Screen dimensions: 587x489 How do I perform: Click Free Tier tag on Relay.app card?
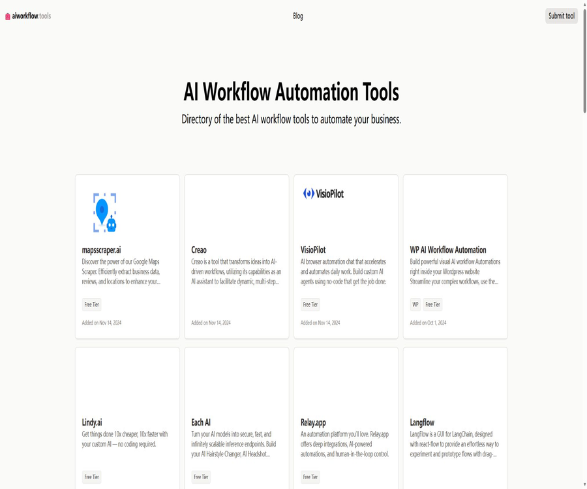[x=310, y=477]
